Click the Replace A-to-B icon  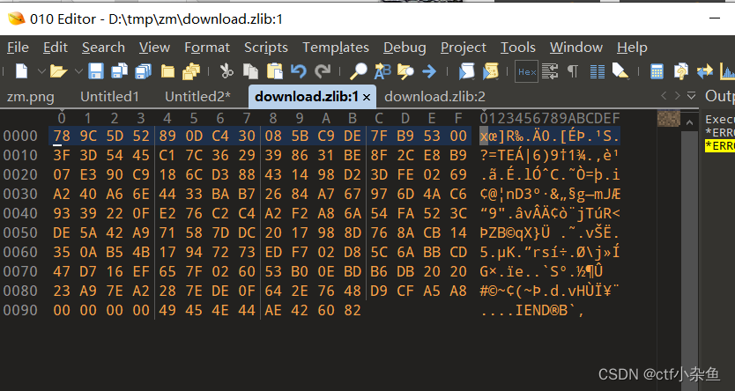tap(382, 71)
